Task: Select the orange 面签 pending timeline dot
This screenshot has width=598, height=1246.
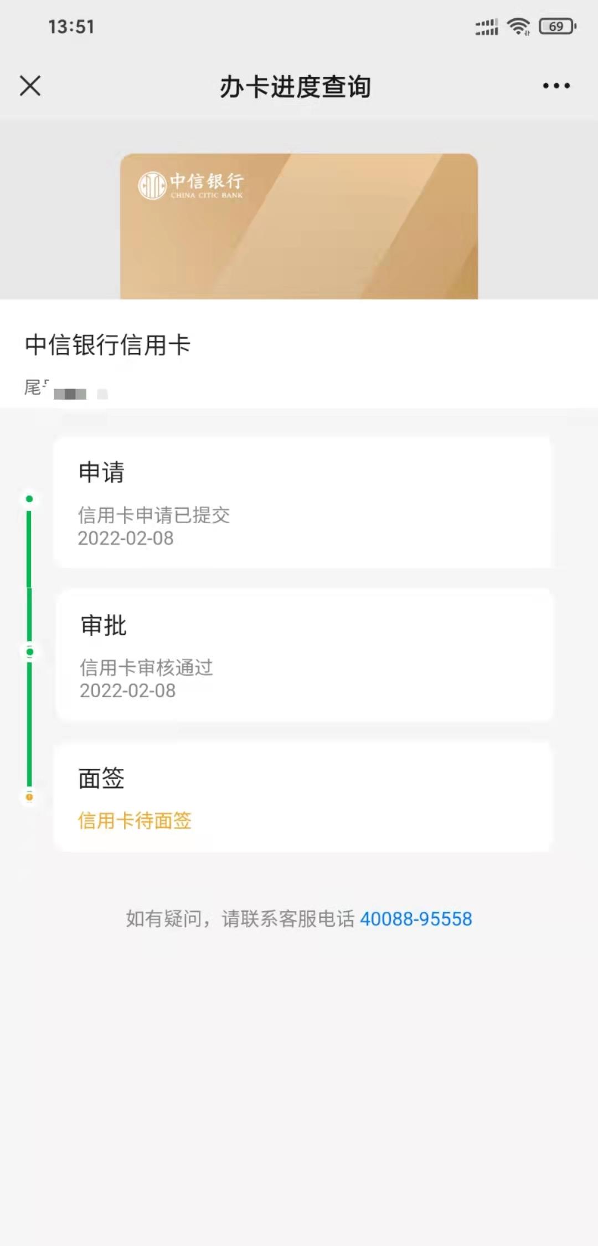Action: click(29, 797)
